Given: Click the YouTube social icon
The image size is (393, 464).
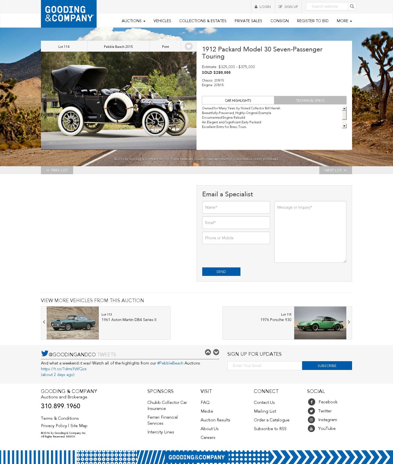Looking at the screenshot, I should (x=311, y=428).
